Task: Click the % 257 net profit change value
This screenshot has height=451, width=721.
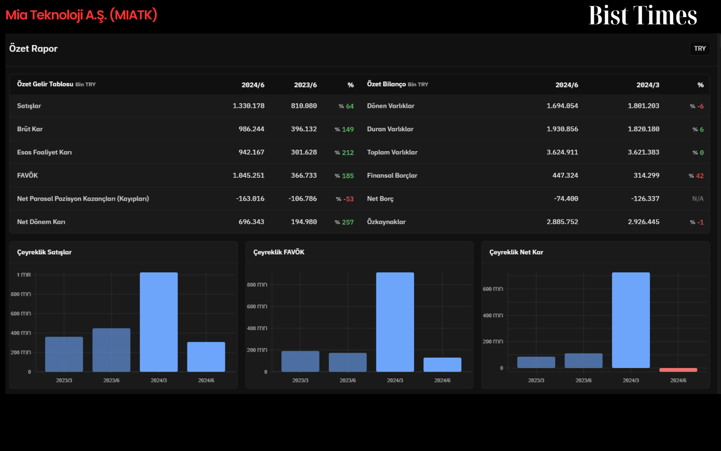Action: (x=344, y=222)
